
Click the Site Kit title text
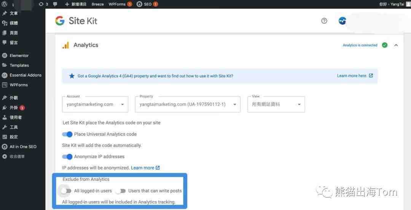pos(83,21)
